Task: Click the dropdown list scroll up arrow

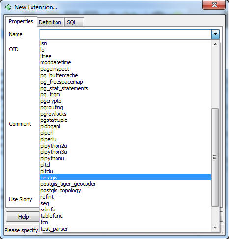Action: point(215,44)
